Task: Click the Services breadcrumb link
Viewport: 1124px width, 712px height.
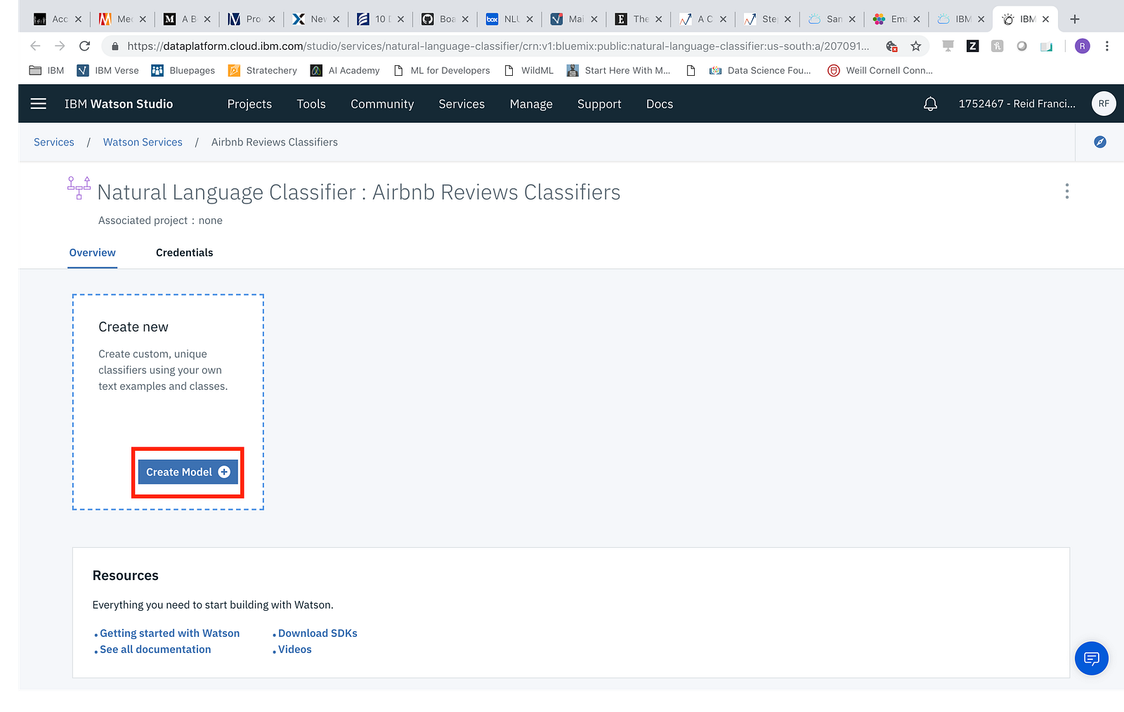Action: tap(54, 142)
